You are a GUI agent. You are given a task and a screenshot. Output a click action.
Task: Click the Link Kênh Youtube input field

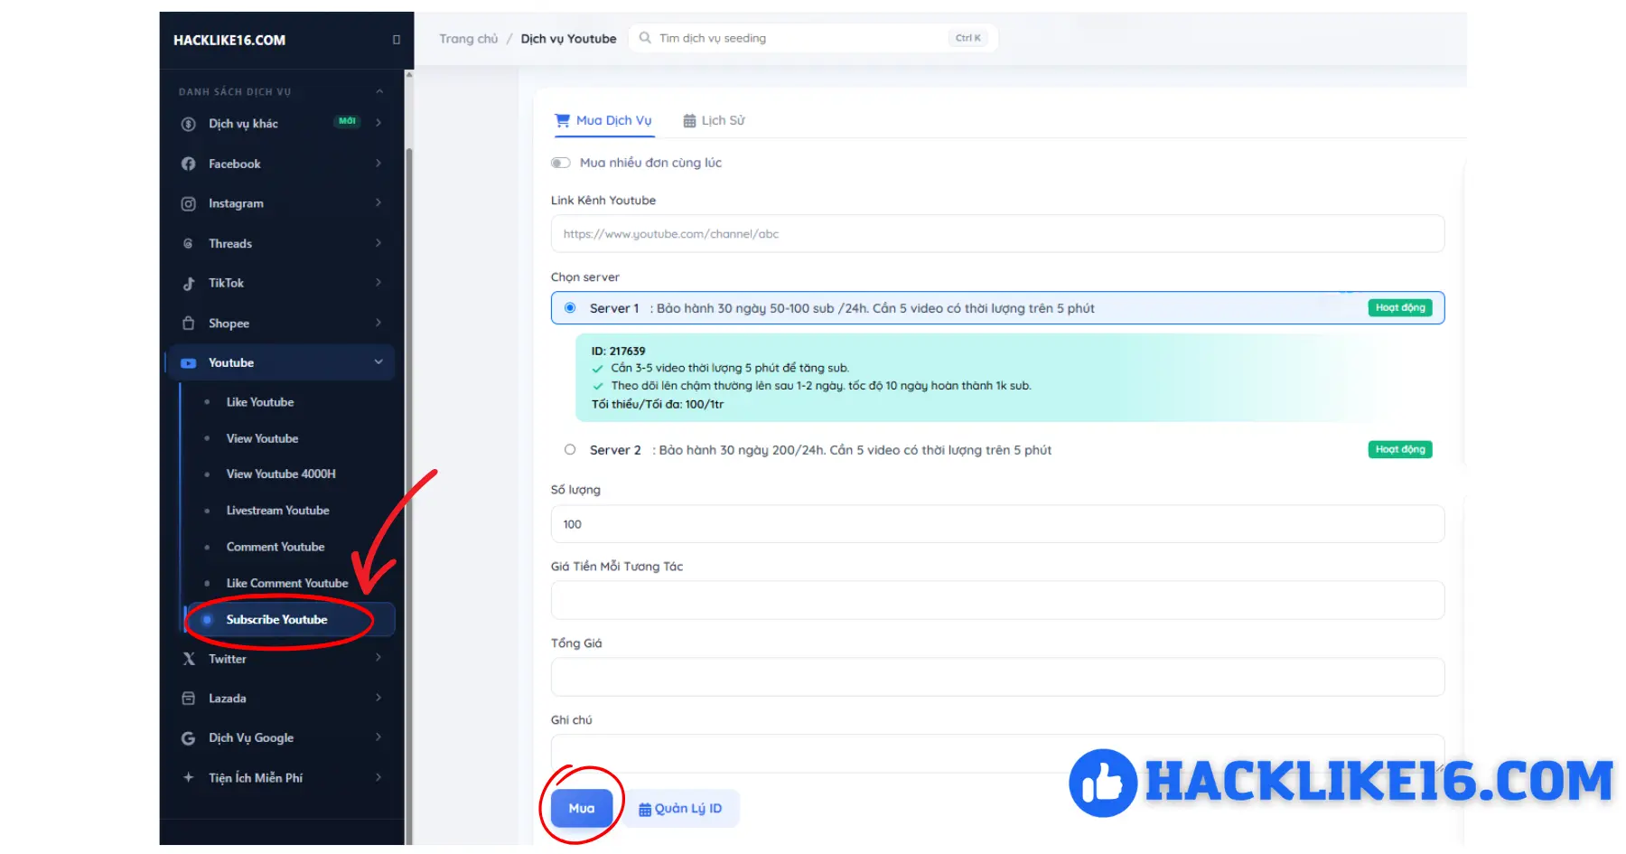click(x=997, y=234)
